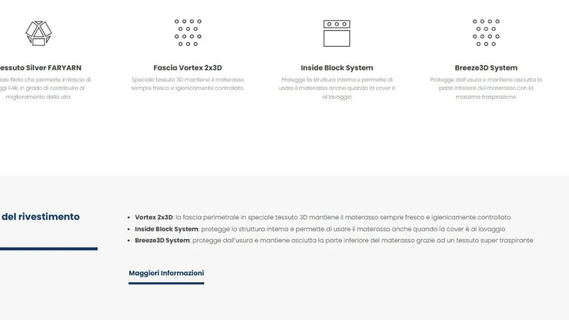Click the Breeze3D System dotted icon
The image size is (569, 320).
coord(486,33)
